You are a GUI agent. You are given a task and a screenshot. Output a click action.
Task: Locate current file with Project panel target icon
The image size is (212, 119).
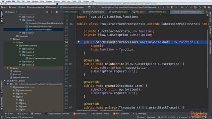point(47,12)
